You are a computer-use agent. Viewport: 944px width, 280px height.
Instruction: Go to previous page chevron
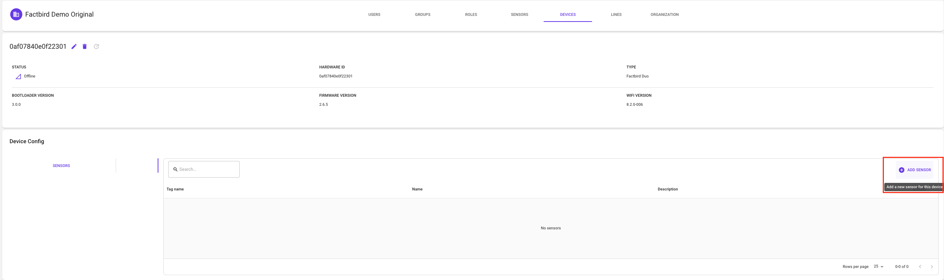pos(920,267)
